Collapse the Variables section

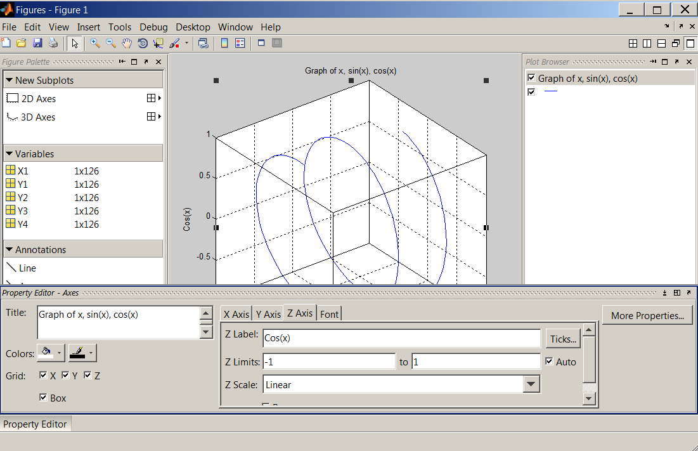10,154
